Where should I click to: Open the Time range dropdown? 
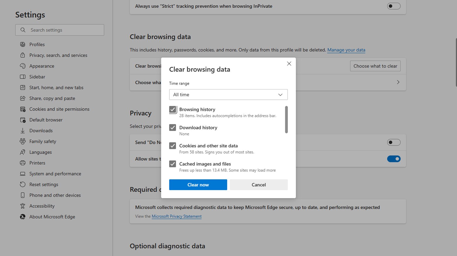[228, 95]
